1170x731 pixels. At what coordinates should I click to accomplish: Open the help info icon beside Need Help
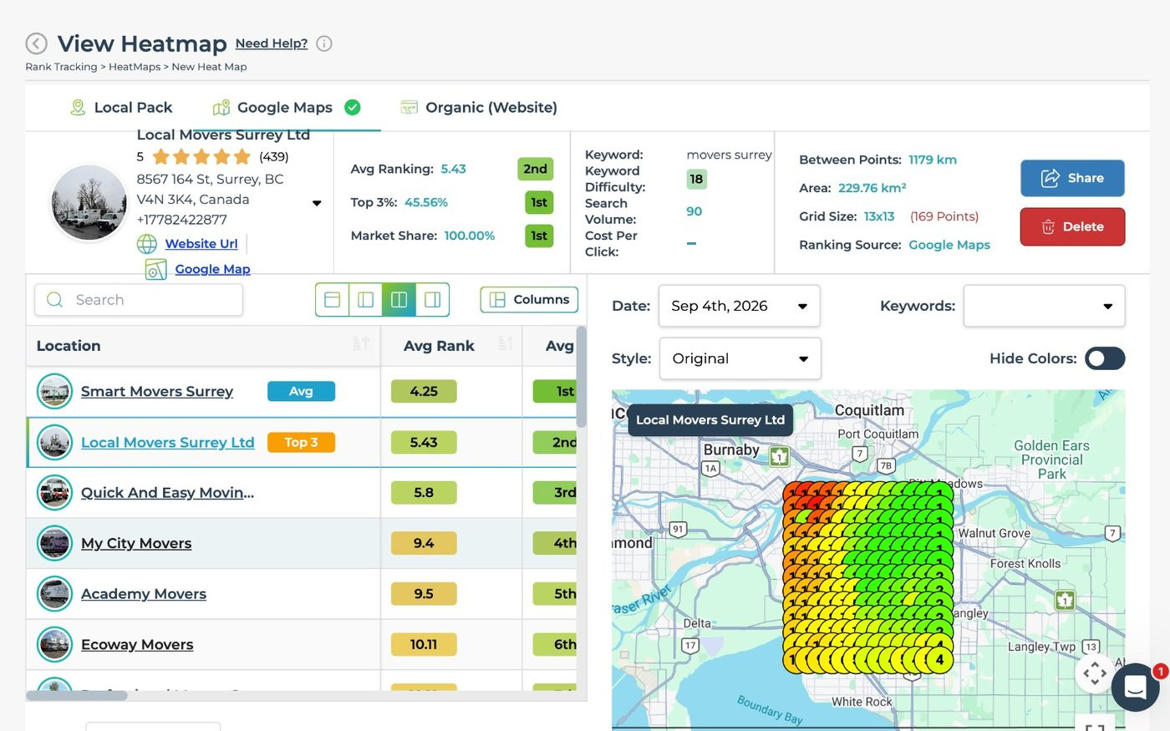pyautogui.click(x=324, y=43)
